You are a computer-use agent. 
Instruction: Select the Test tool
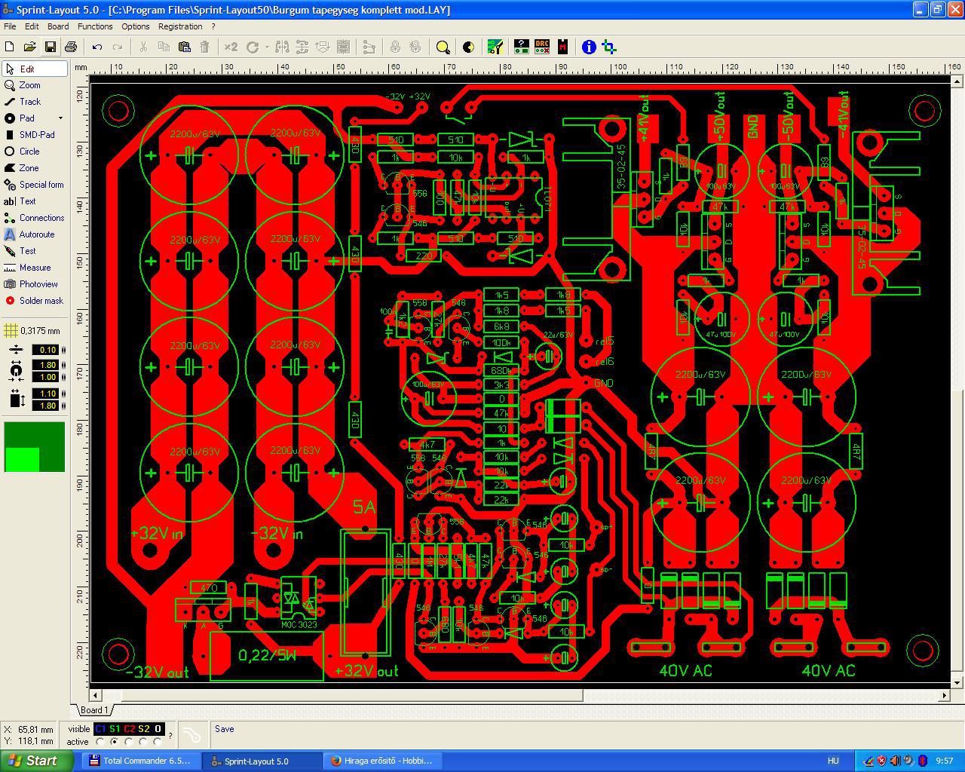point(35,251)
